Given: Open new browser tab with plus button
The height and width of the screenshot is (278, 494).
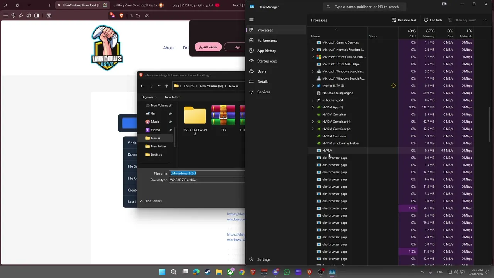Looking at the screenshot, I should [x=49, y=5].
